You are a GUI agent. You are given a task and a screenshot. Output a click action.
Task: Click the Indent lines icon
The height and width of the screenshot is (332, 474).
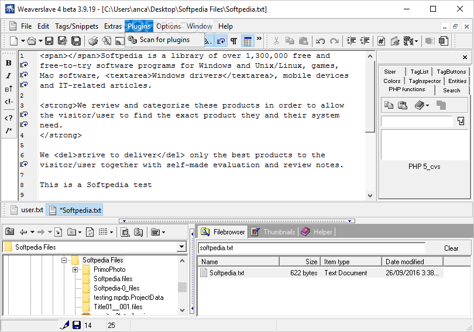pos(351,41)
